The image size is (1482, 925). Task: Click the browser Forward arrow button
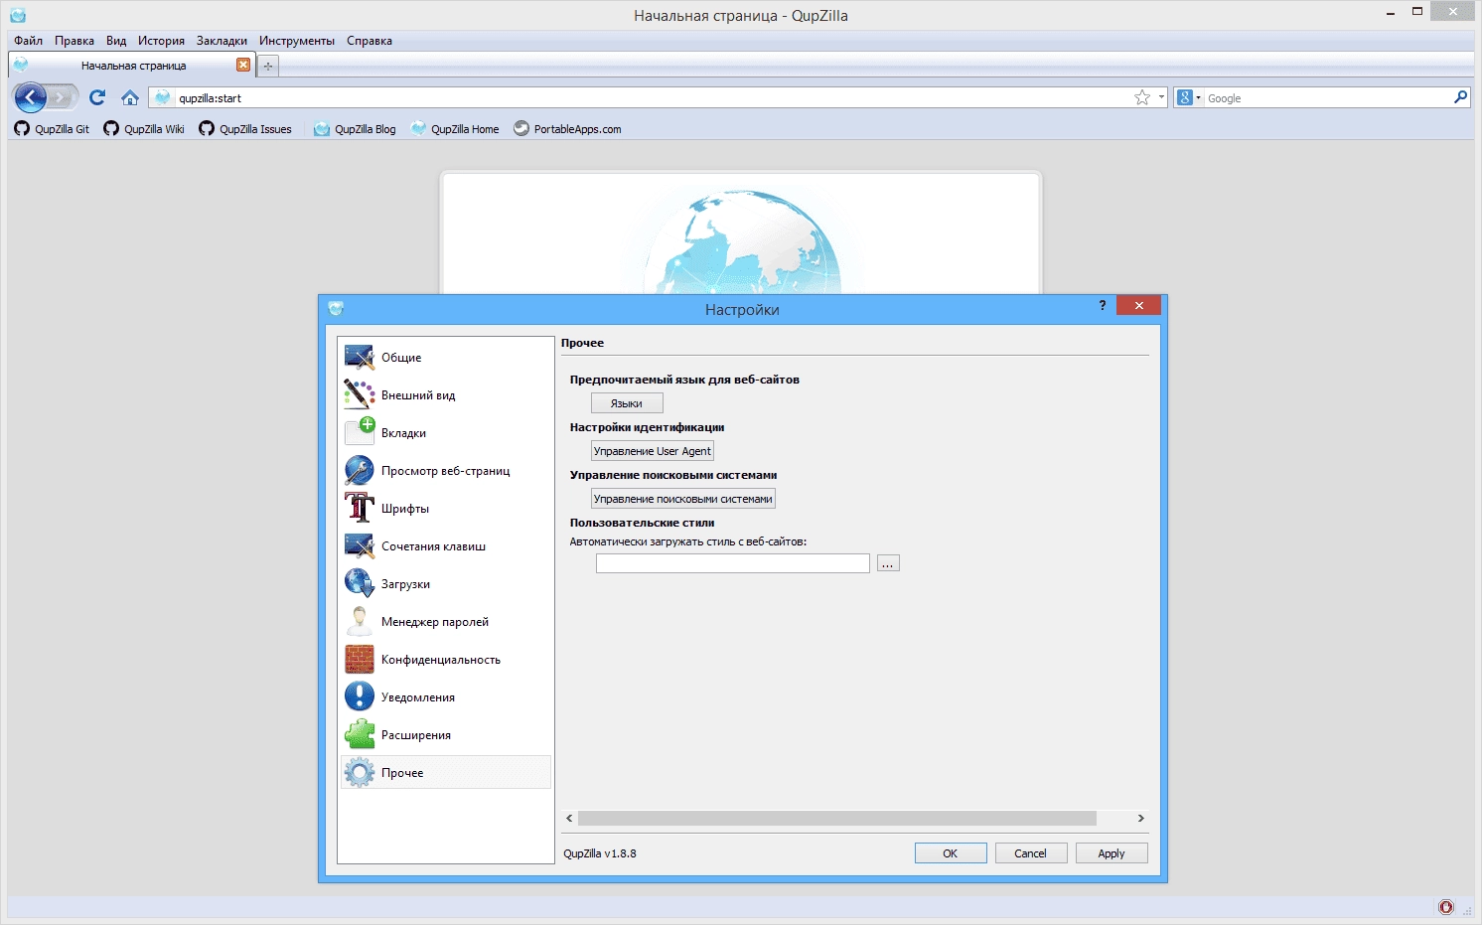click(x=63, y=97)
